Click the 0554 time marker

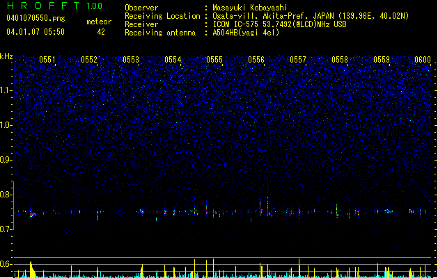click(x=173, y=60)
